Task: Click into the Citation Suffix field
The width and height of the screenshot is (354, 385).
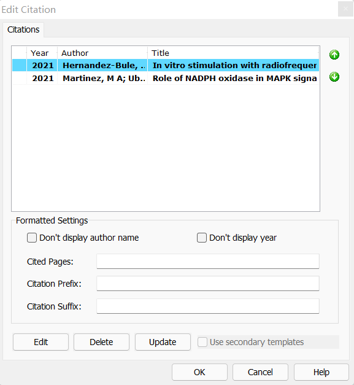Action: [208, 306]
